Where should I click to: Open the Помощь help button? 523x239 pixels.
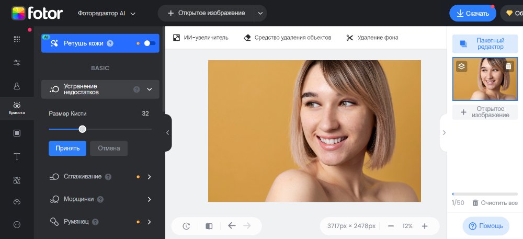pyautogui.click(x=486, y=226)
